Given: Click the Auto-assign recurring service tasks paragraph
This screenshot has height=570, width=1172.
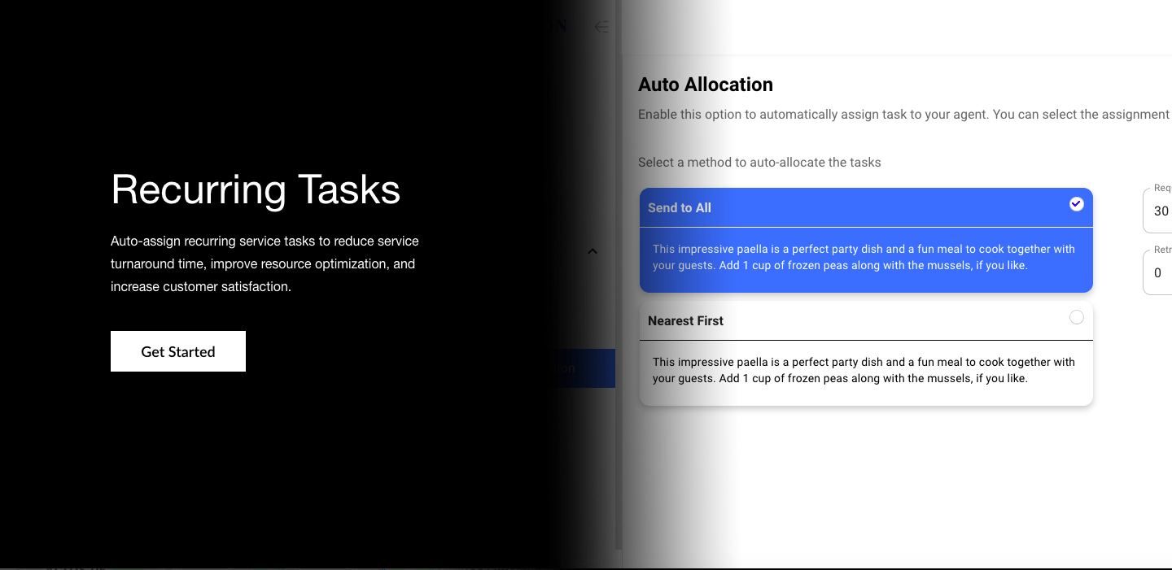Looking at the screenshot, I should (265, 263).
